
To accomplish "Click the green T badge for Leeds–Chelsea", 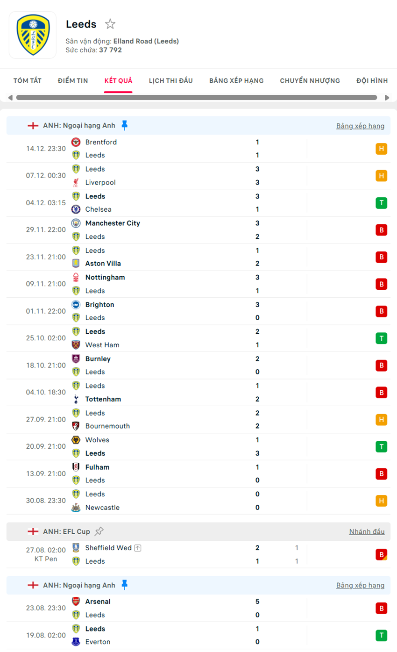I will (381, 203).
